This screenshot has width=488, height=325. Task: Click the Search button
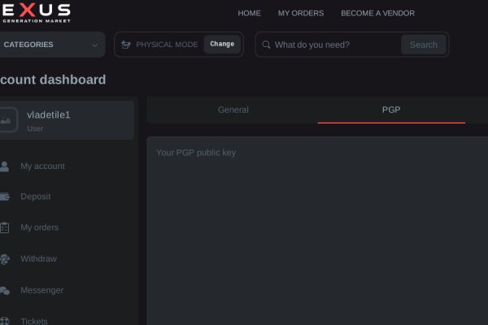424,45
